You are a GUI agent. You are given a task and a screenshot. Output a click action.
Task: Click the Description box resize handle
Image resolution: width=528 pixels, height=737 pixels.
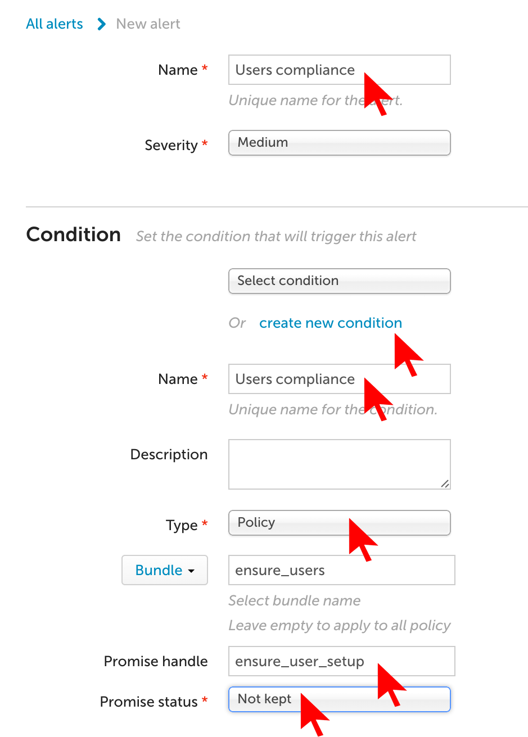click(x=445, y=483)
